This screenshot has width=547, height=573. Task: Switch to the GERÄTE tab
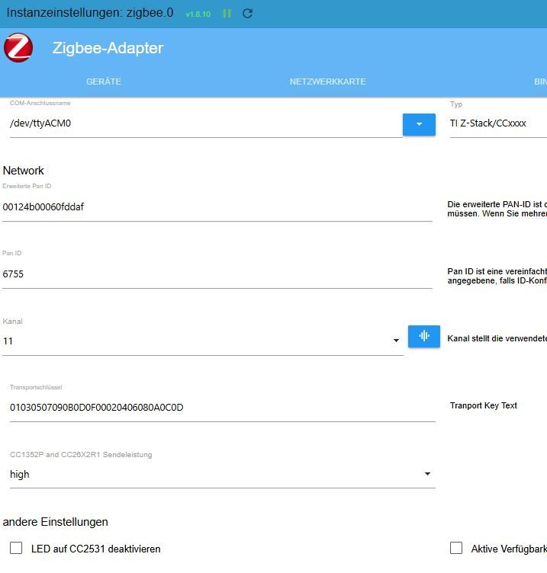104,82
